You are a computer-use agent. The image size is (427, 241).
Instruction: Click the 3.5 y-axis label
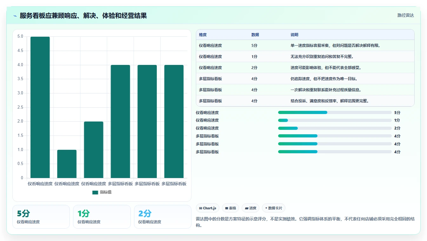[20, 79]
